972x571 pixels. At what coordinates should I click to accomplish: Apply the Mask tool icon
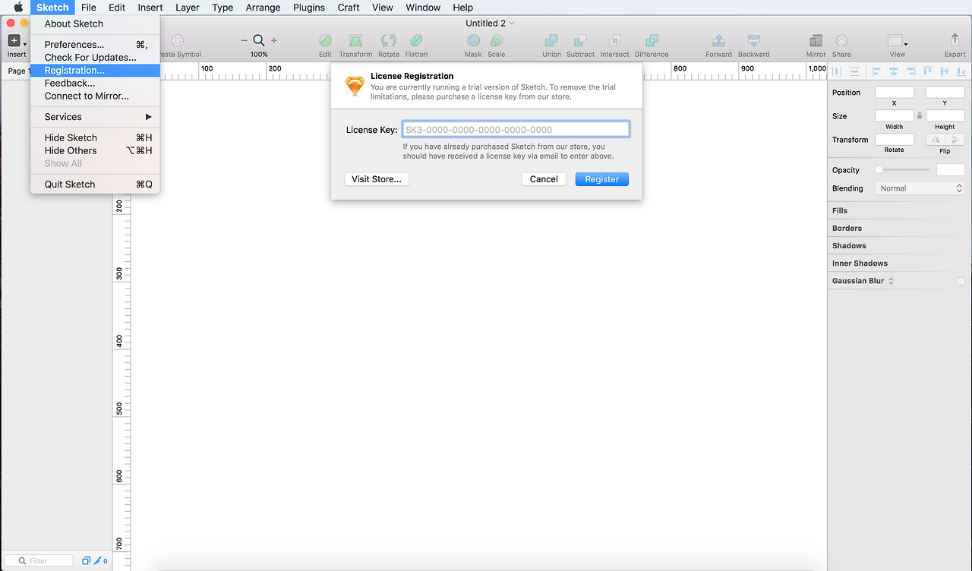click(473, 41)
